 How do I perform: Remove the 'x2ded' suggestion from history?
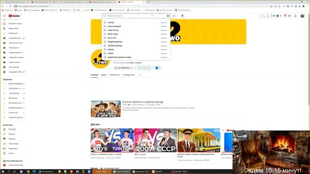(x=164, y=53)
